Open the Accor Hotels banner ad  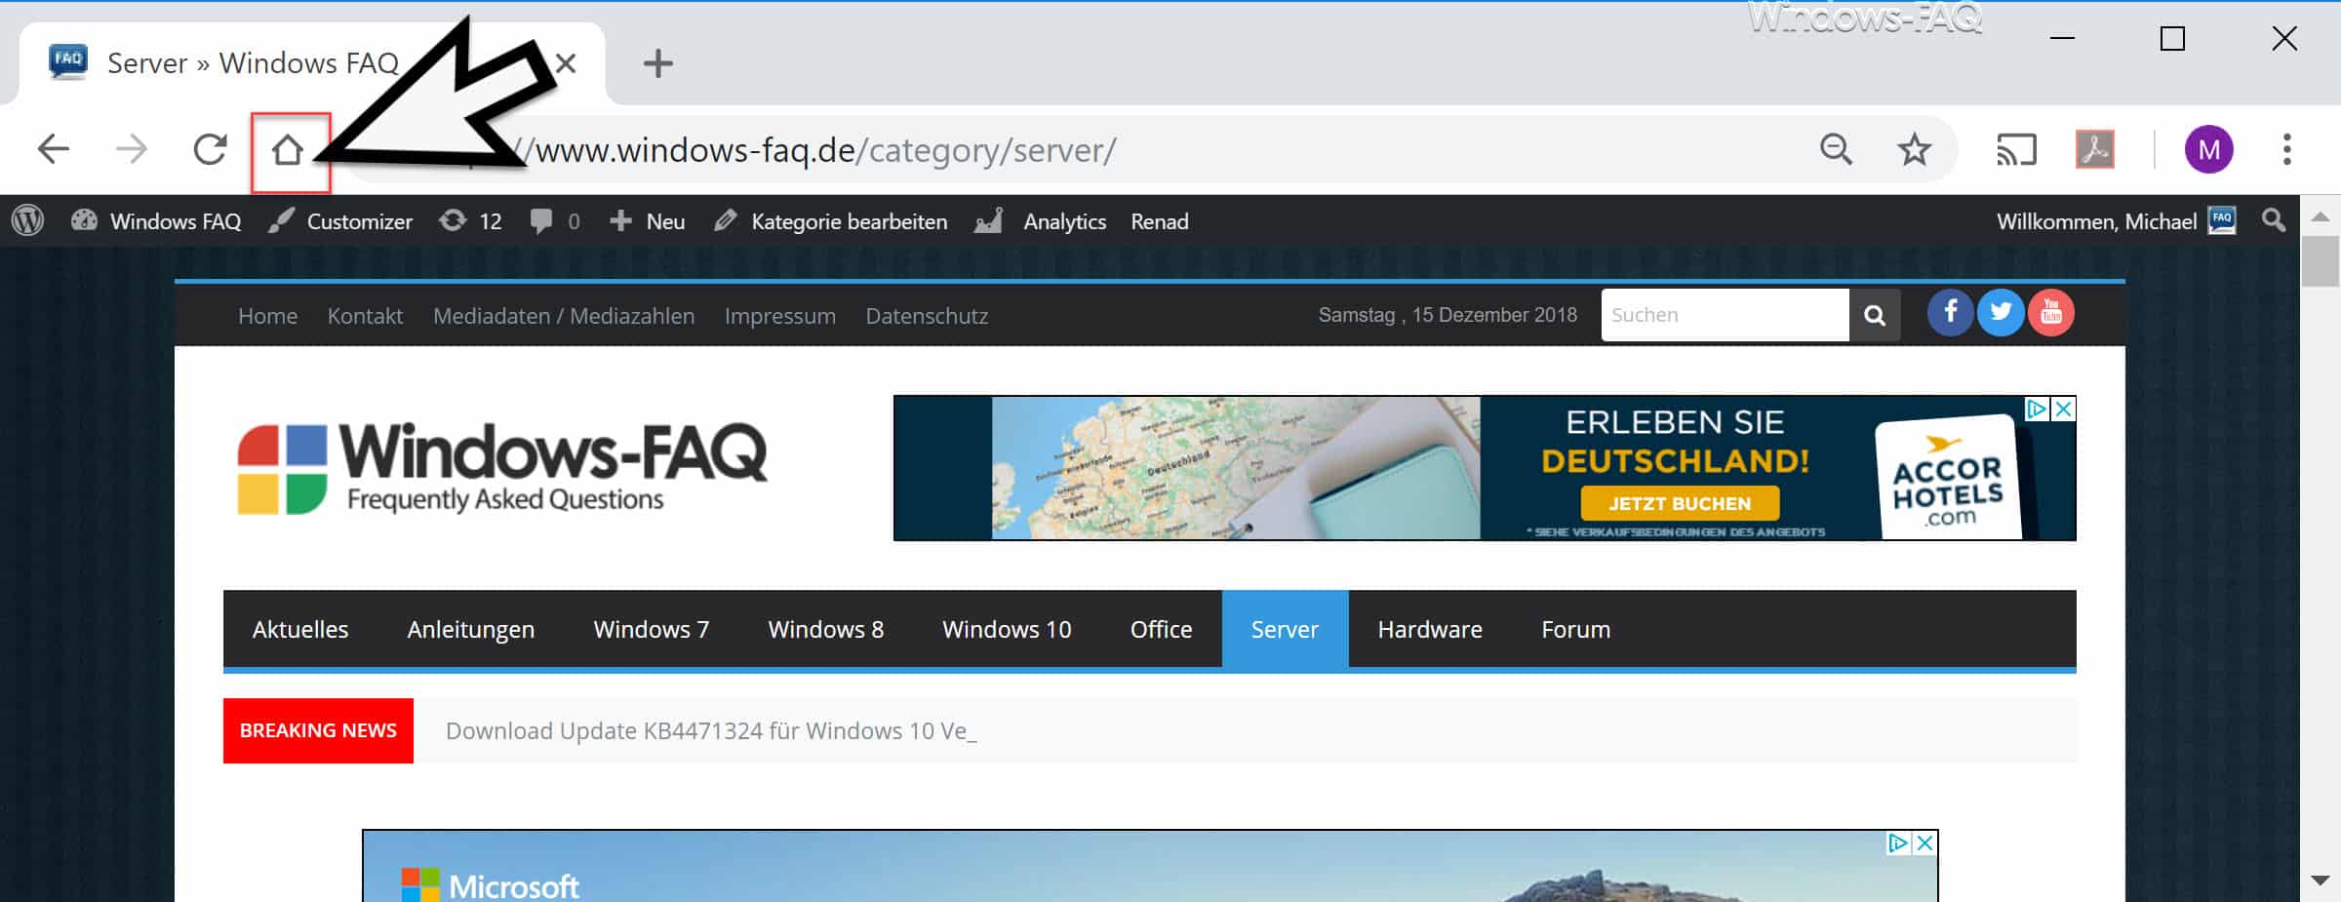click(1485, 468)
